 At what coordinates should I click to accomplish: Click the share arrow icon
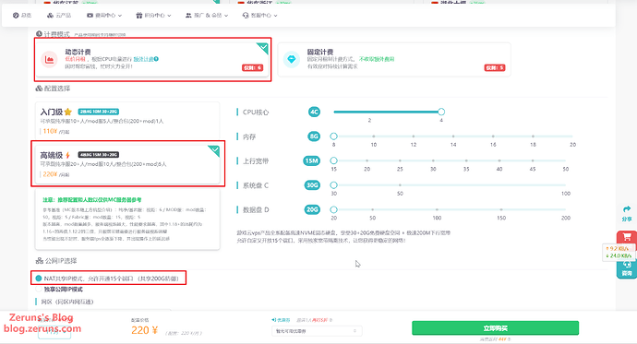coord(627,209)
